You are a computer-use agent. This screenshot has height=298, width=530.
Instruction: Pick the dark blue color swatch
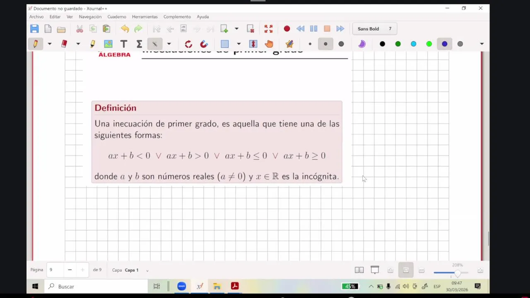click(x=444, y=44)
